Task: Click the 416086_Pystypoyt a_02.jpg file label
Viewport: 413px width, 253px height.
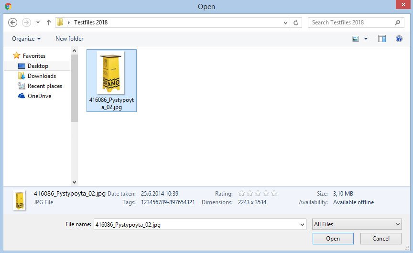Action: click(111, 104)
